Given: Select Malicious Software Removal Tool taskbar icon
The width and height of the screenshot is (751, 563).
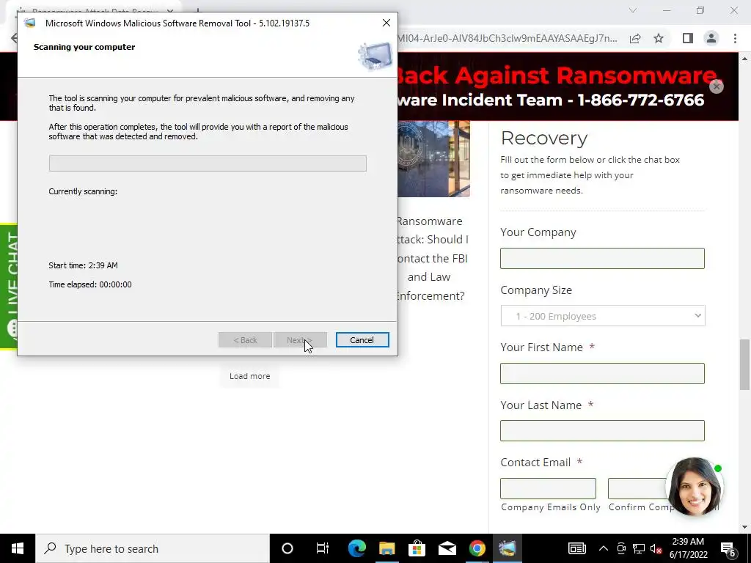Looking at the screenshot, I should pos(508,548).
